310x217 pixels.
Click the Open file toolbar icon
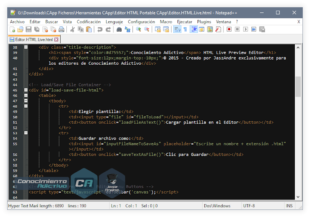coord(20,29)
